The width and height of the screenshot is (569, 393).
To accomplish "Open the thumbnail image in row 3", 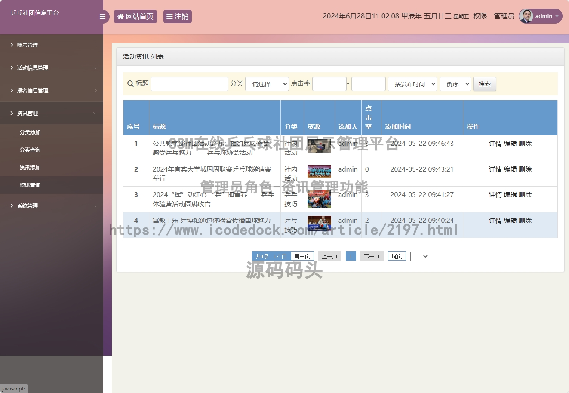I will pos(319,199).
